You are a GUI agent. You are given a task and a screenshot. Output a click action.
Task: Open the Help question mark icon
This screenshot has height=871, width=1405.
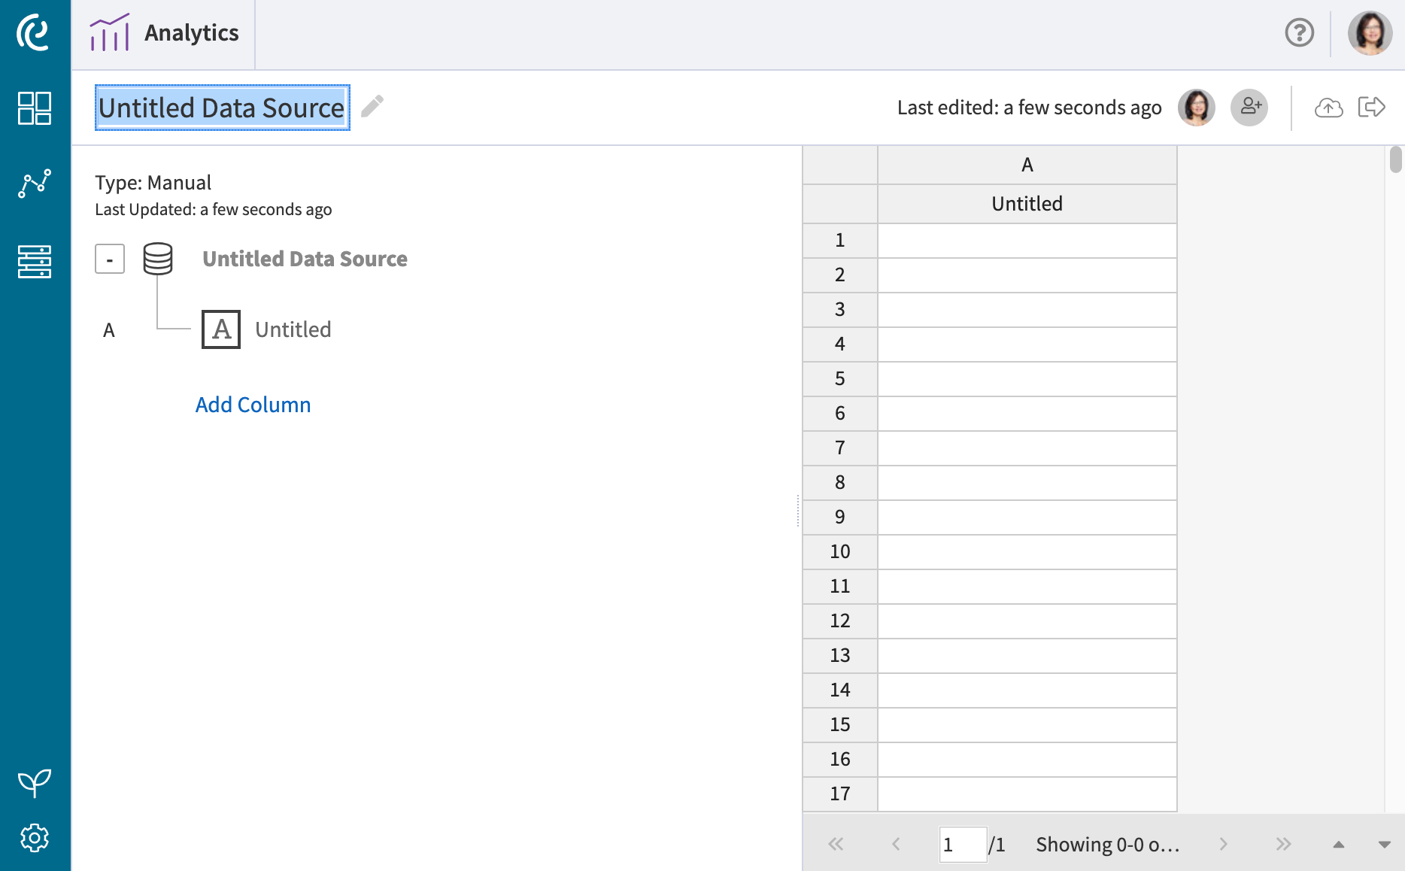pyautogui.click(x=1300, y=32)
